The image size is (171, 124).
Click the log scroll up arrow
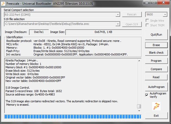pos(139,61)
